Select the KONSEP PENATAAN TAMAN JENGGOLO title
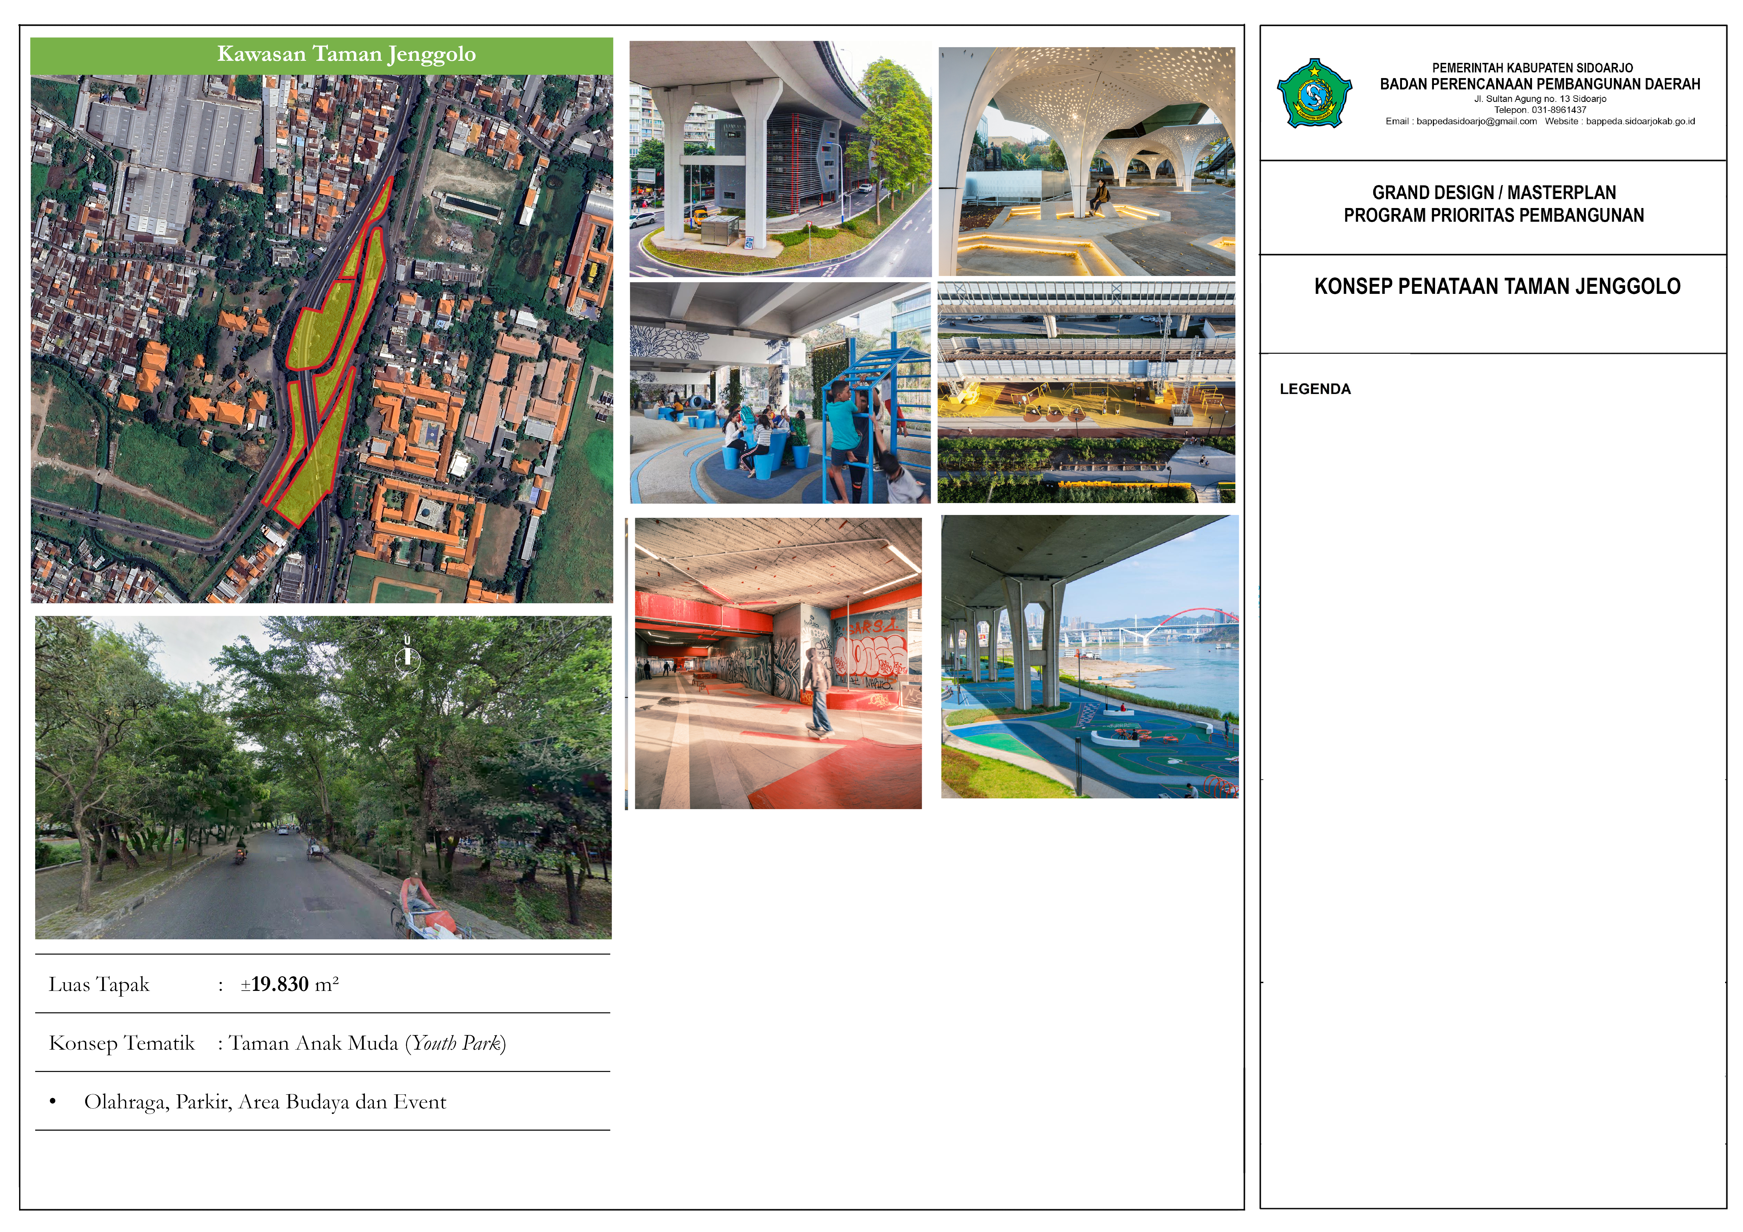The image size is (1743, 1232). coord(1497,286)
